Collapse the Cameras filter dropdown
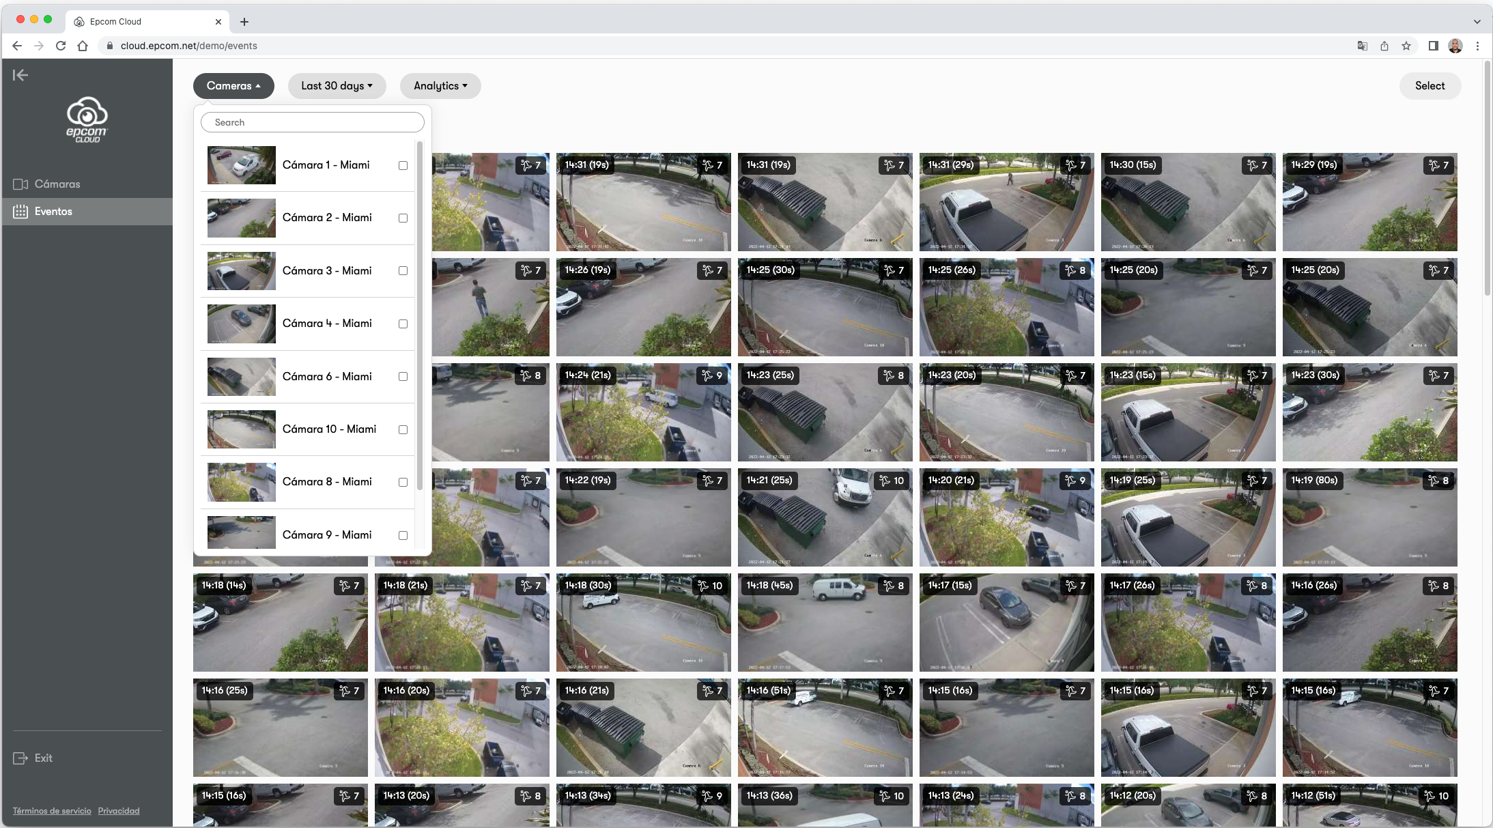Screen dimensions: 1493x828 233,86
